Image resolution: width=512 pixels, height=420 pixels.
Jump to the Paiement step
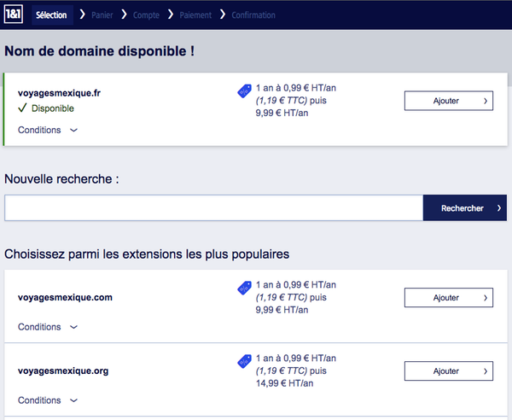pos(195,15)
